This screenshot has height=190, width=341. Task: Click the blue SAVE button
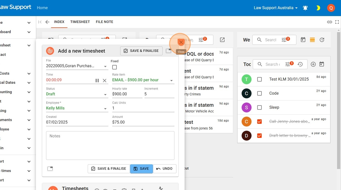coord(141,169)
